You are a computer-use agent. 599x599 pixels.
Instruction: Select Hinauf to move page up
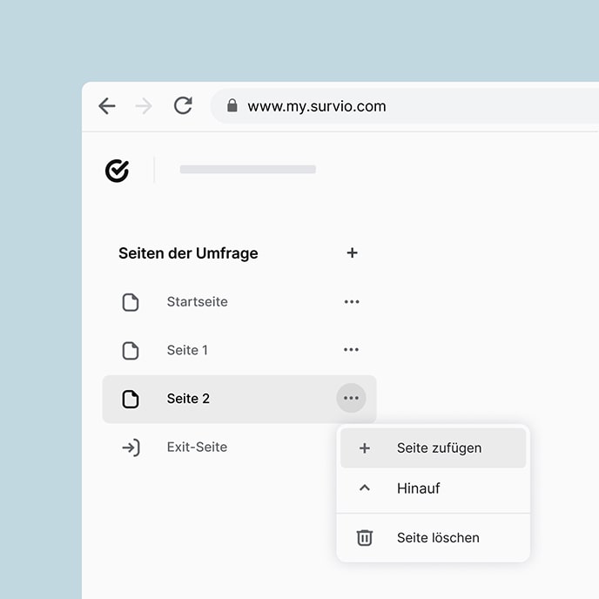click(x=419, y=488)
